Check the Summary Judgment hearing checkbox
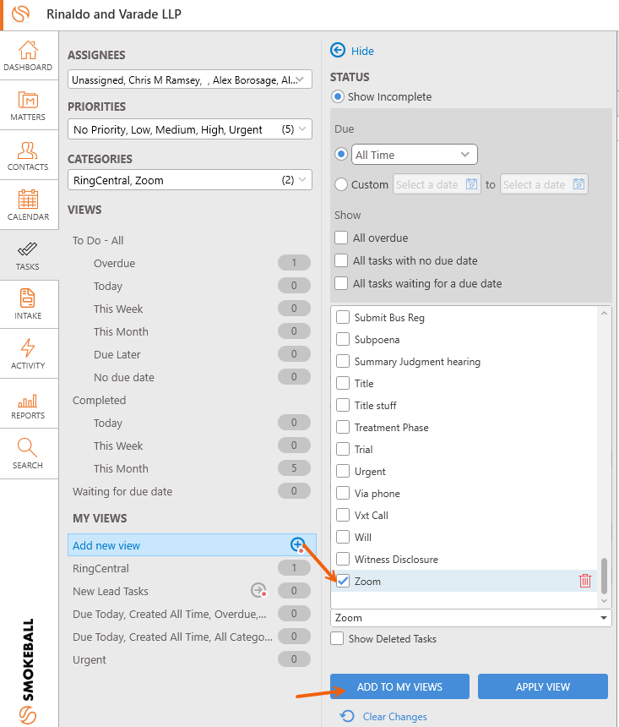Screen dimensions: 619x727 point(343,361)
